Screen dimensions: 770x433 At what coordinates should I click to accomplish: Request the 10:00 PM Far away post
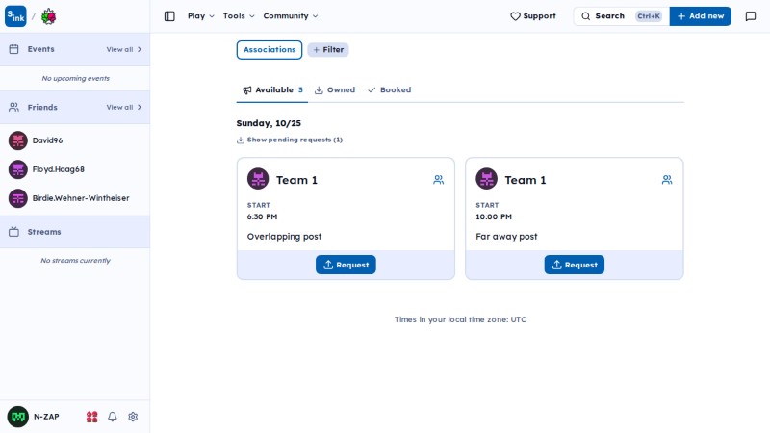(574, 265)
